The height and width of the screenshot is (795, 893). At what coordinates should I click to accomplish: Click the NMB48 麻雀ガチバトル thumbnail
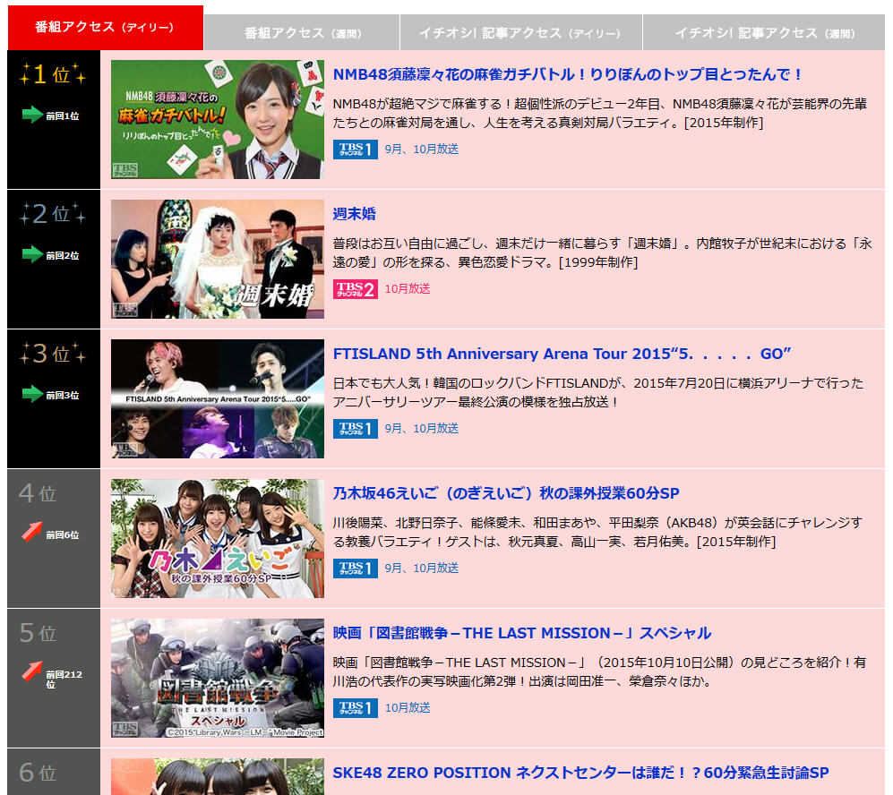click(x=218, y=119)
